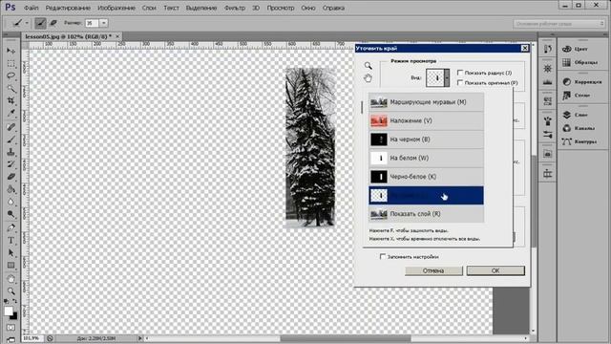This screenshot has height=344, width=611.
Task: Select the Rectangular Marquee tool
Action: point(11,64)
